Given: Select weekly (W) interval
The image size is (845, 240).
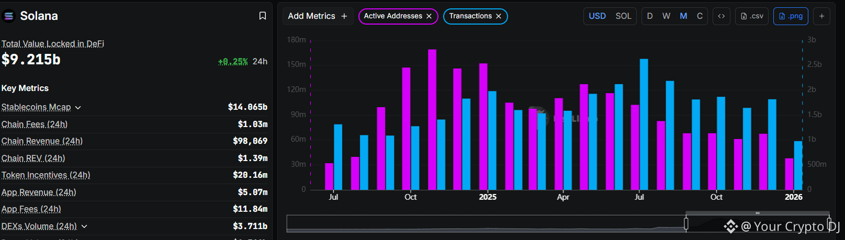Looking at the screenshot, I should coord(666,16).
